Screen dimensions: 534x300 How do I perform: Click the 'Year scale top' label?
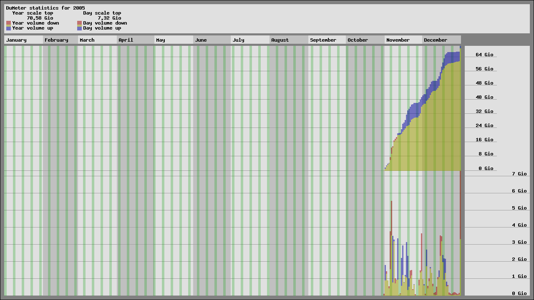[33, 13]
